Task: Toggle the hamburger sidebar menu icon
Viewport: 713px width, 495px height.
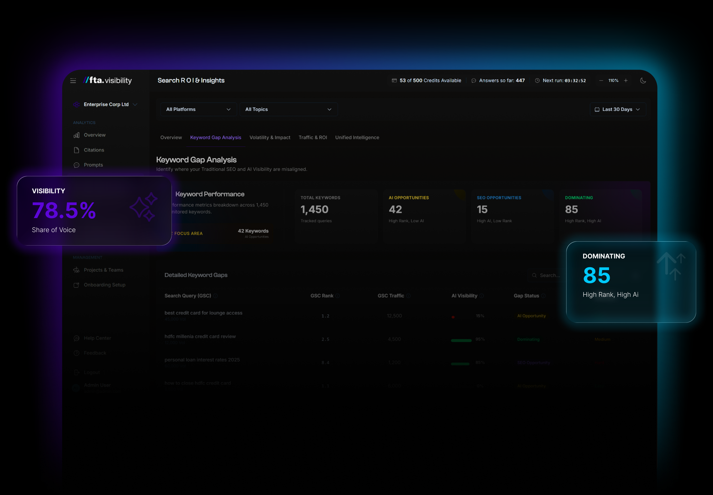Action: point(73,81)
